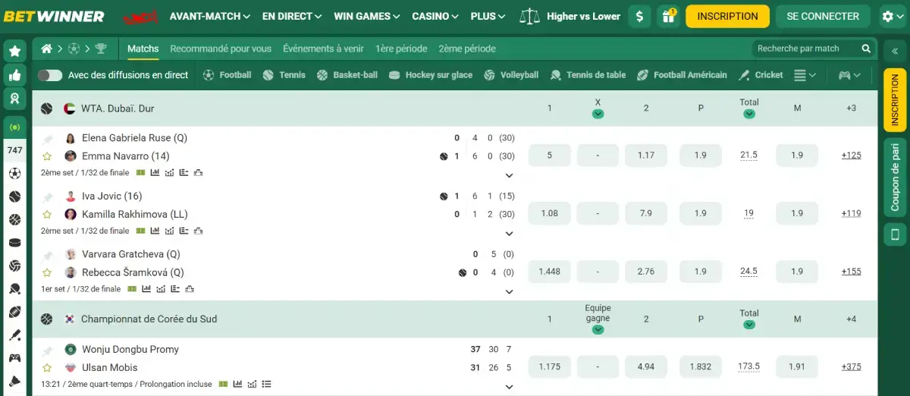Select the basketball icon in left sidebar
This screenshot has width=910, height=396.
pos(14,220)
